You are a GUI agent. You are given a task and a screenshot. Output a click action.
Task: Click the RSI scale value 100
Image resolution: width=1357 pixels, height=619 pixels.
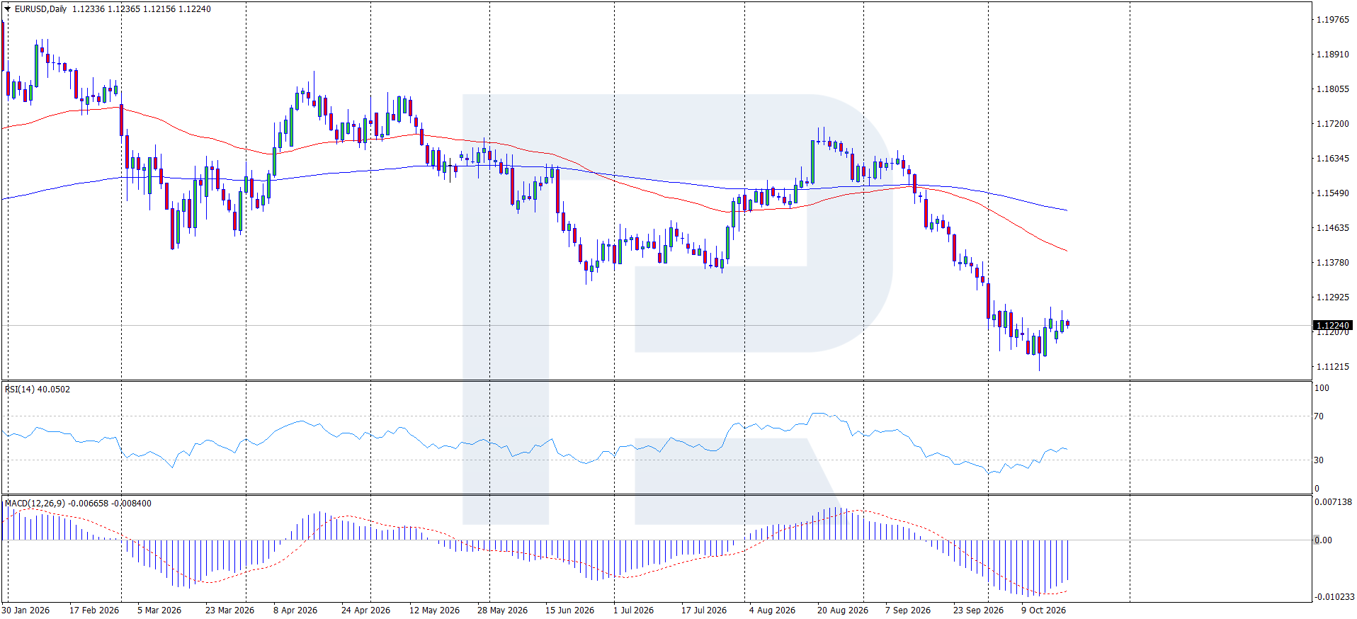coord(1322,388)
